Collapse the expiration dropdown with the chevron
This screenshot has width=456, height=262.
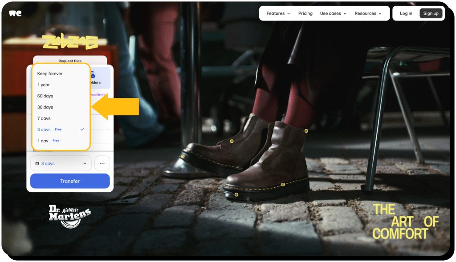point(85,163)
